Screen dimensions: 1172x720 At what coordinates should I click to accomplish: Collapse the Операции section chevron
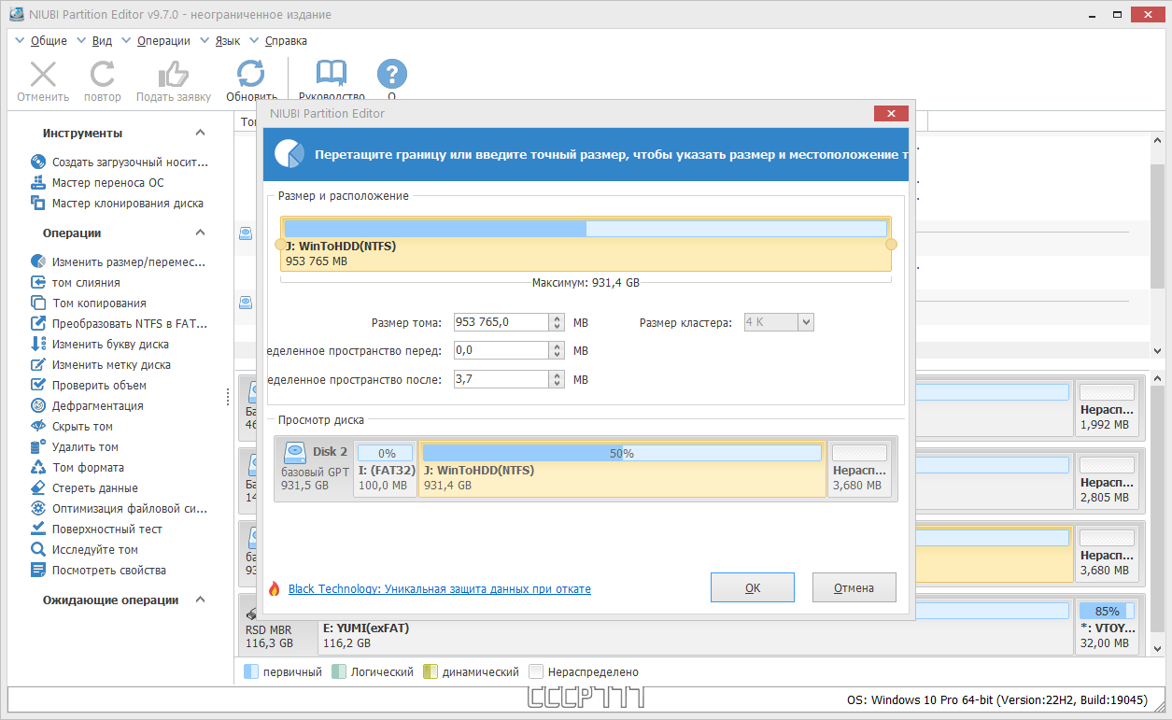coord(201,233)
